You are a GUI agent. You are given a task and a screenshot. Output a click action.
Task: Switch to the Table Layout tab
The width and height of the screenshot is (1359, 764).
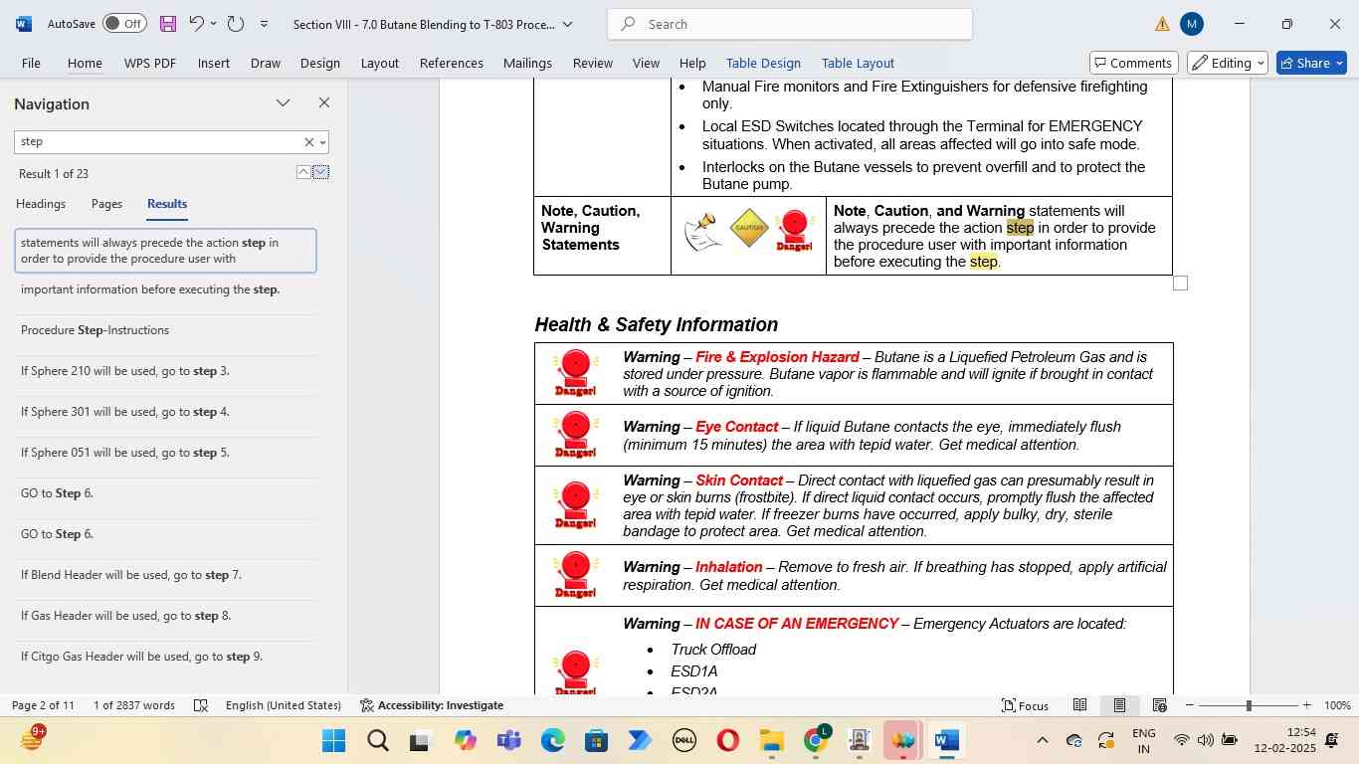tap(858, 63)
